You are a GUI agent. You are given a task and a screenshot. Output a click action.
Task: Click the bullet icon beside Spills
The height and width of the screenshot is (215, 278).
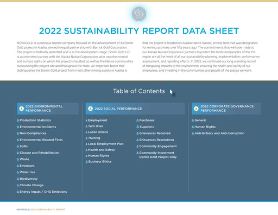tap(18, 146)
